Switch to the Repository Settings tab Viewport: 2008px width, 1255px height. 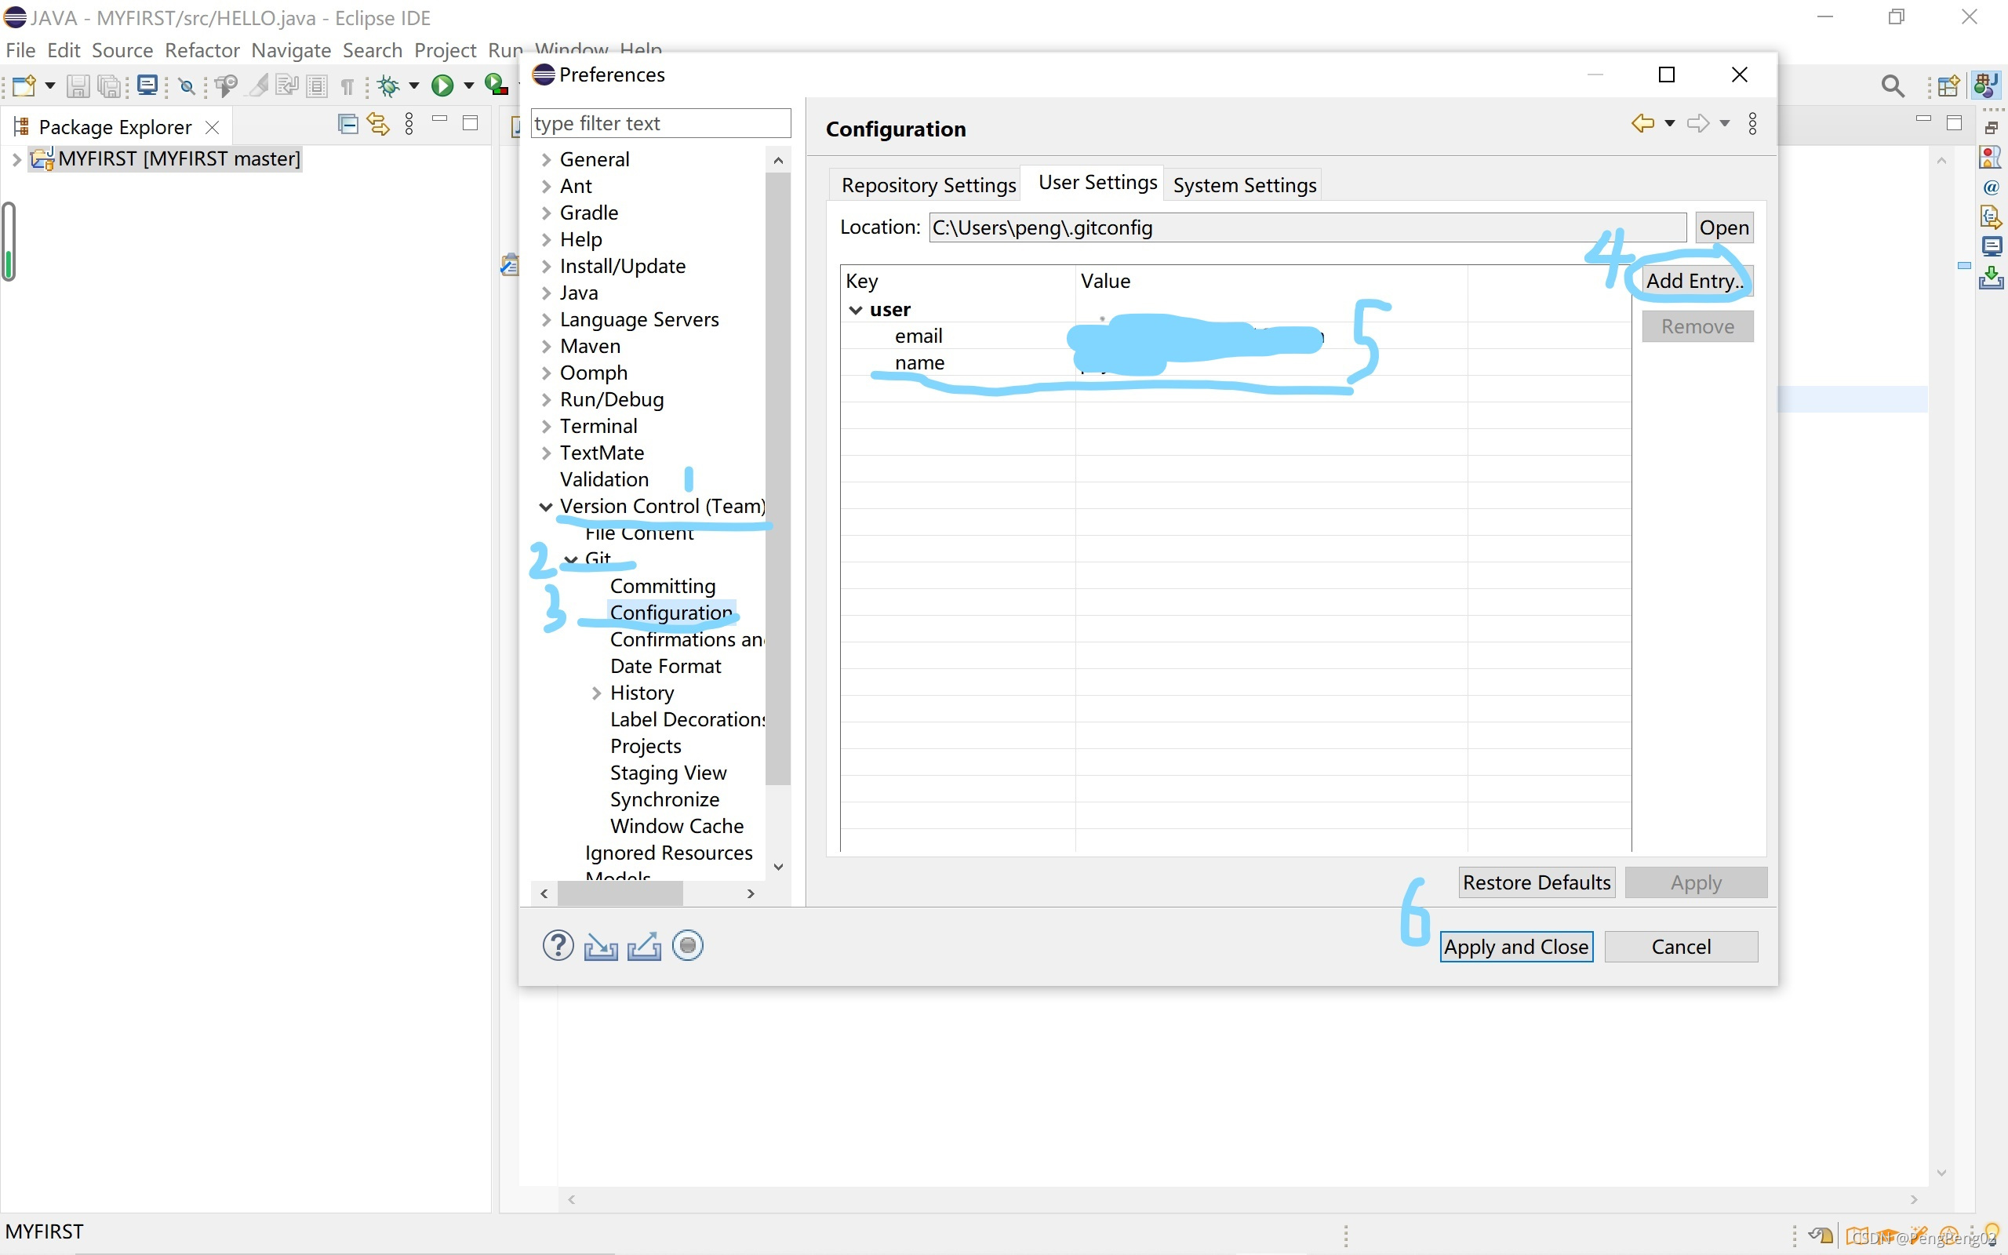coord(928,185)
